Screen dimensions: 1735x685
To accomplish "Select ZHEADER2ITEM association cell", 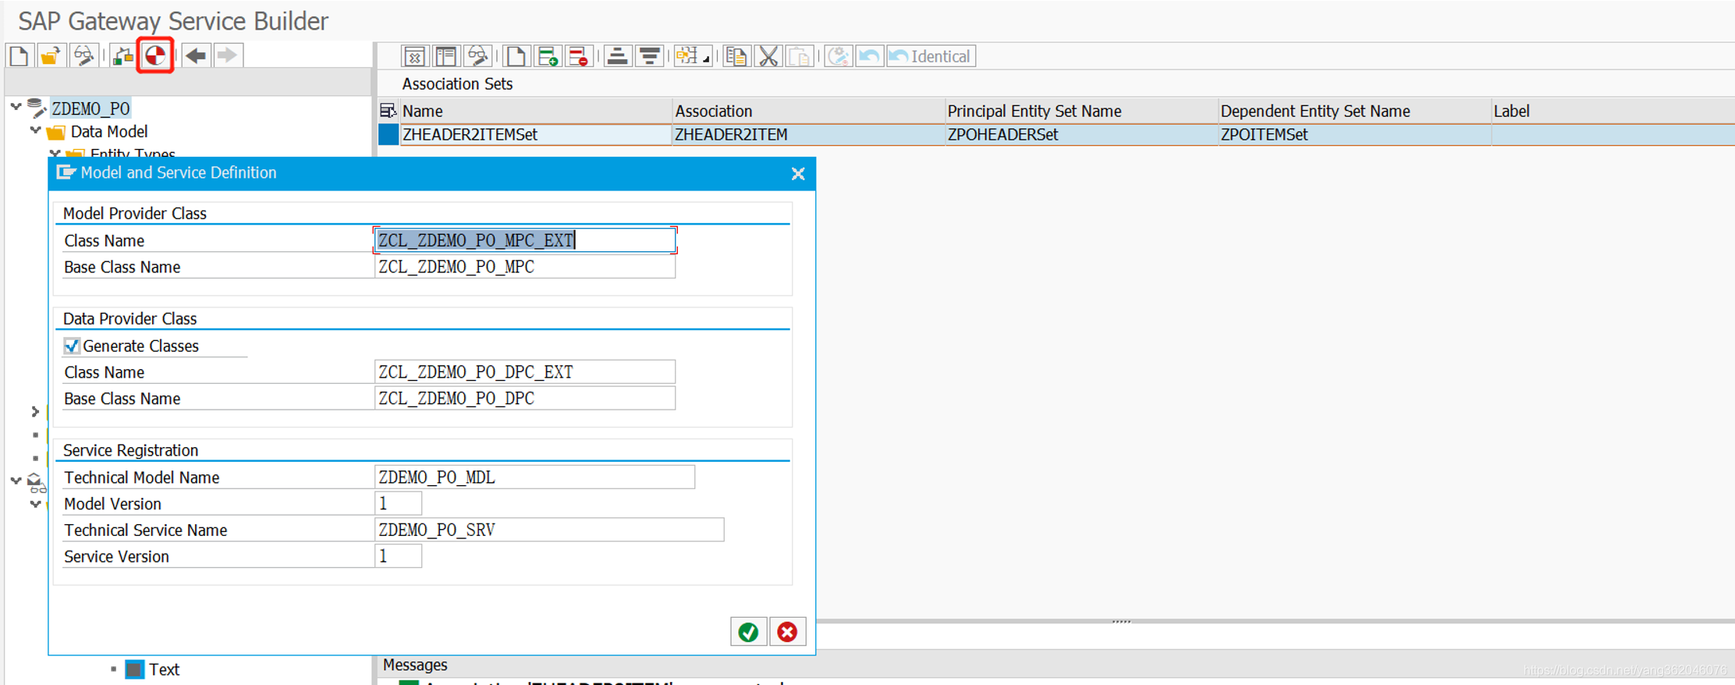I will point(807,135).
